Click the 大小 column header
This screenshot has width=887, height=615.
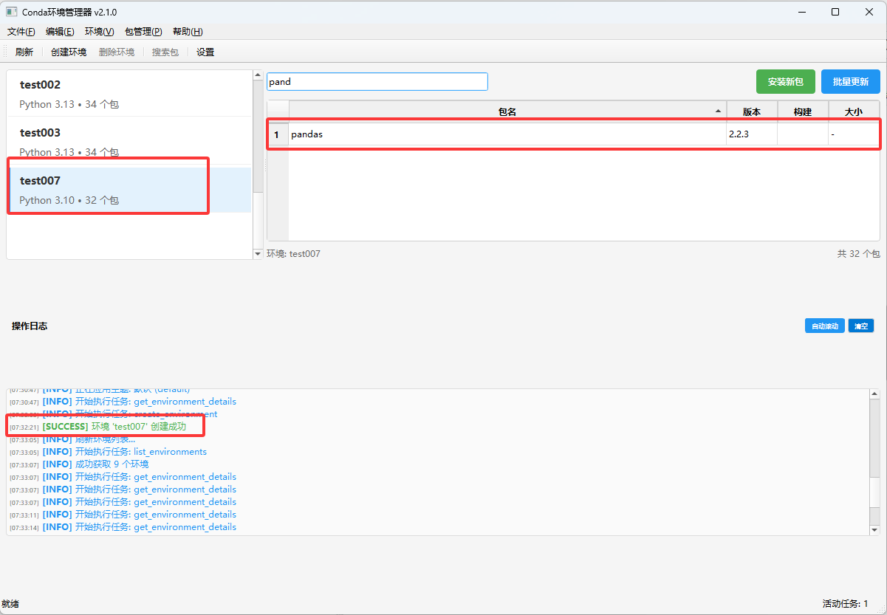click(x=853, y=111)
